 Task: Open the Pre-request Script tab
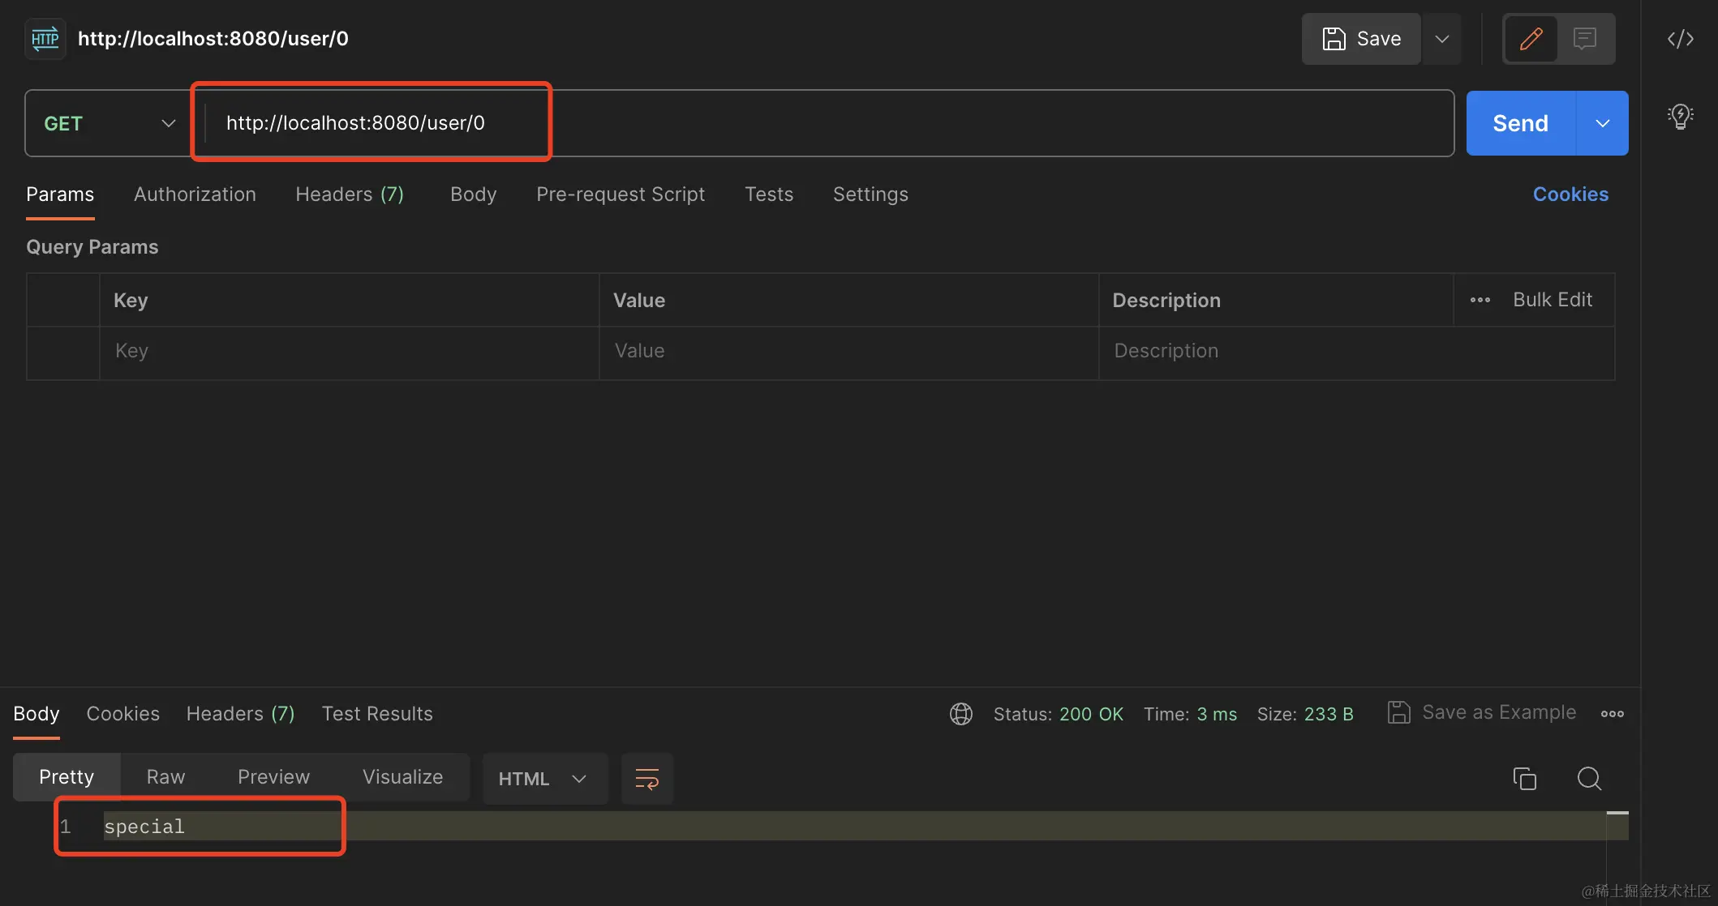(x=620, y=194)
